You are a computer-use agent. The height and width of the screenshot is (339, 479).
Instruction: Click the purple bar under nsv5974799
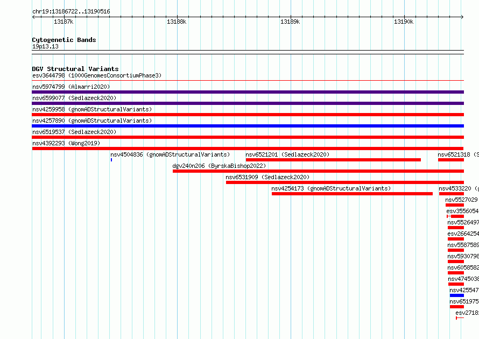(248, 92)
